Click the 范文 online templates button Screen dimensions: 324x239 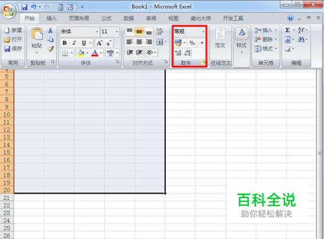point(220,38)
